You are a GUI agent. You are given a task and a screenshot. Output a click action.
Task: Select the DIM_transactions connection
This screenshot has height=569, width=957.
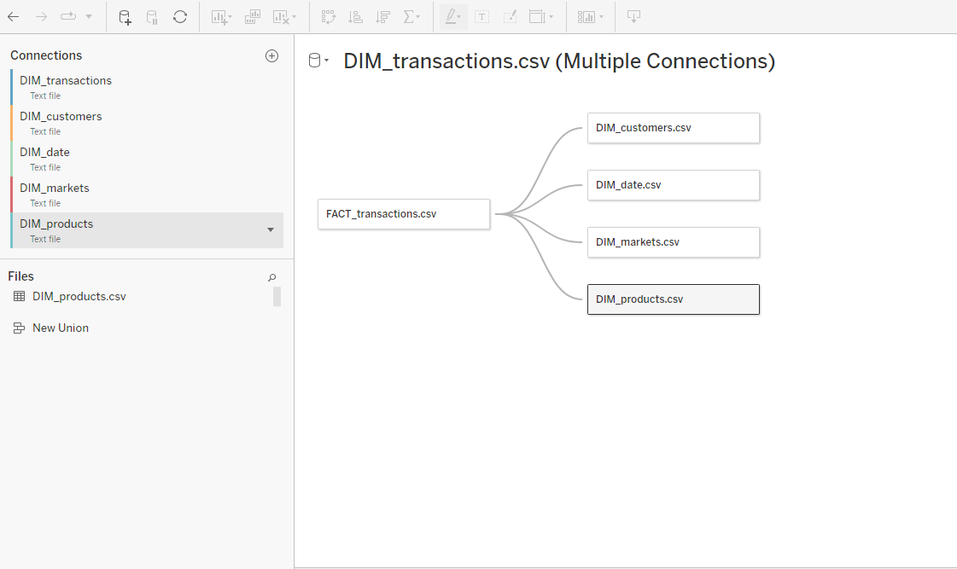(x=66, y=81)
